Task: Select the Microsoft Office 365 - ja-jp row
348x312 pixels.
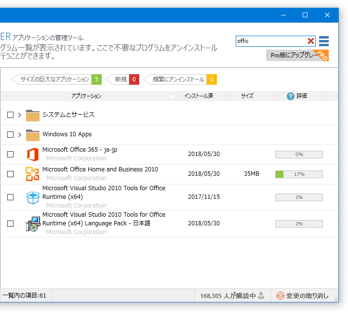Action: tap(170, 155)
